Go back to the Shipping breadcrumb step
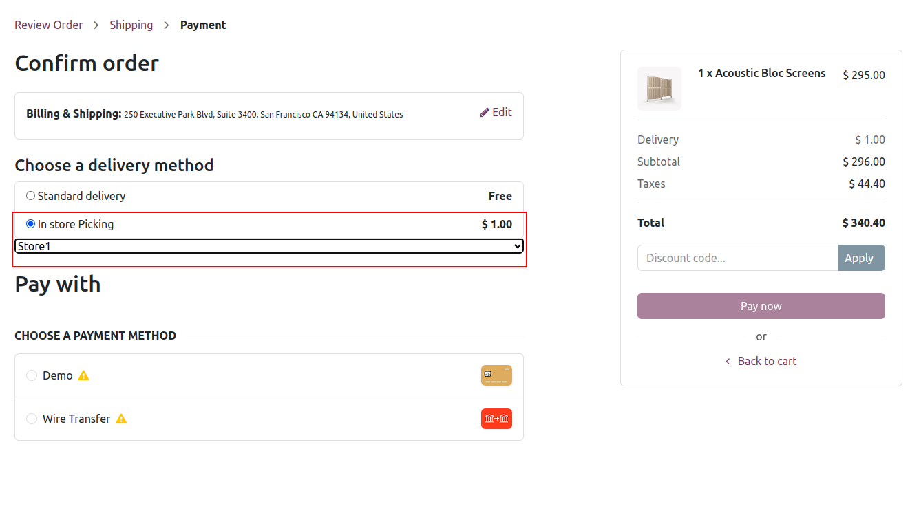Viewport: 910px width, 506px height. [131, 25]
